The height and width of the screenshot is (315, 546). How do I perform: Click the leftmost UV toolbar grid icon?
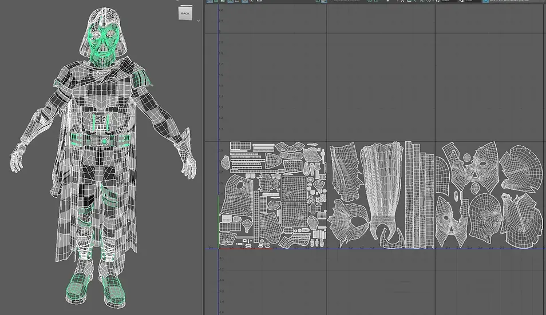(209, 1)
